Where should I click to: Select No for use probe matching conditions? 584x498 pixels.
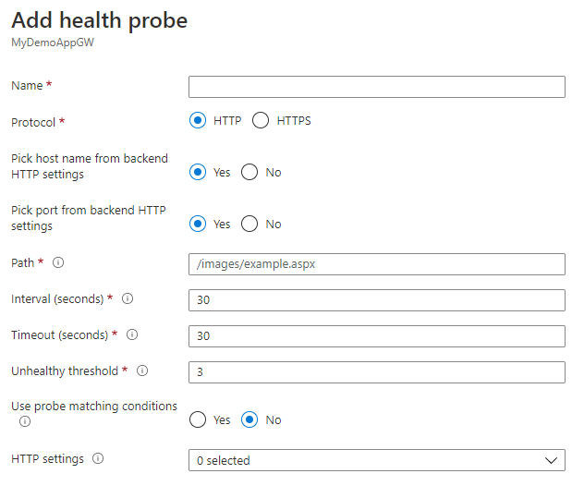coord(249,420)
